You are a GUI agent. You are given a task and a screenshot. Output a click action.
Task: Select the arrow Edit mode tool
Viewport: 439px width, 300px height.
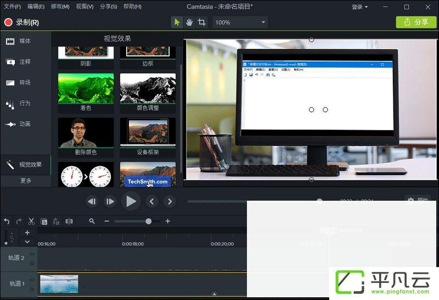coord(177,22)
